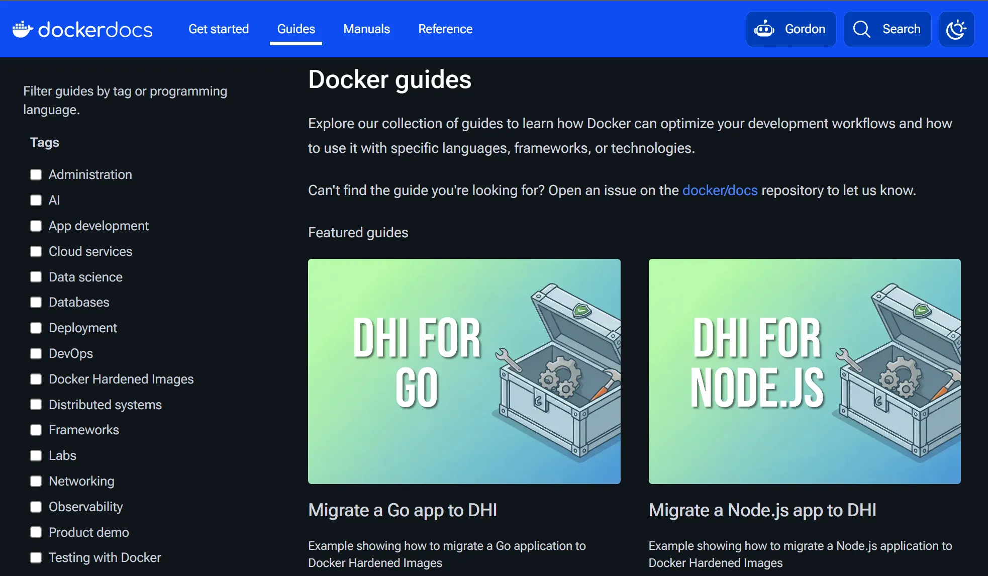Switch to the Guides nav tab
The height and width of the screenshot is (576, 988).
[296, 29]
